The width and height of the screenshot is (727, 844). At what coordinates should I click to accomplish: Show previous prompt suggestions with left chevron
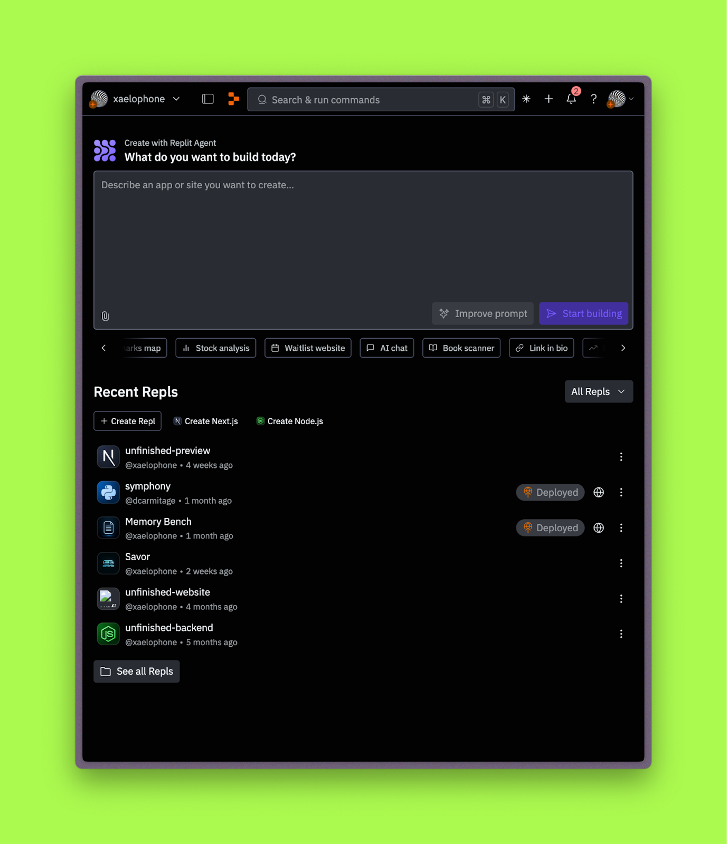tap(104, 348)
